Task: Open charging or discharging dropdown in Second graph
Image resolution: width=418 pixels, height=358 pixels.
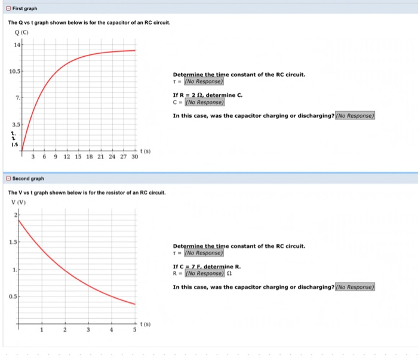Action: pos(355,287)
